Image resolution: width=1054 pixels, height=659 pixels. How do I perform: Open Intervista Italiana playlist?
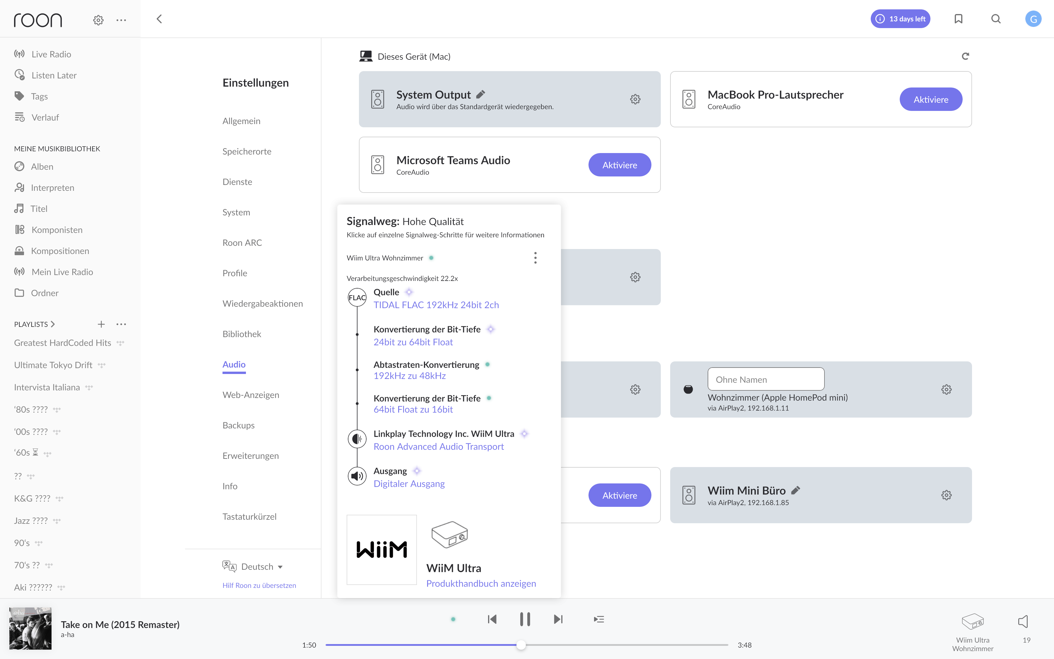coord(47,387)
